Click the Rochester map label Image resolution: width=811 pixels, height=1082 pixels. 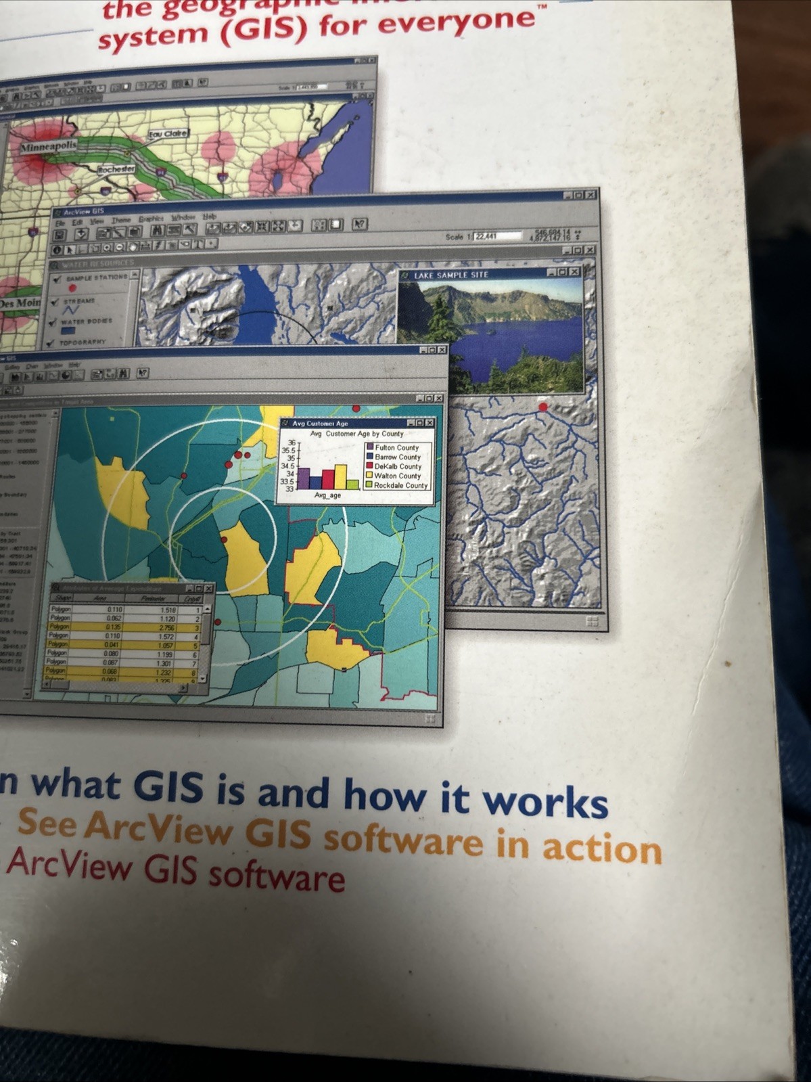(x=116, y=169)
